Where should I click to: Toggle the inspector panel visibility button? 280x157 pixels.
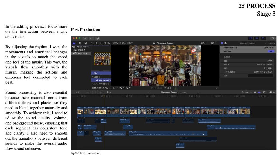[x=264, y=38]
